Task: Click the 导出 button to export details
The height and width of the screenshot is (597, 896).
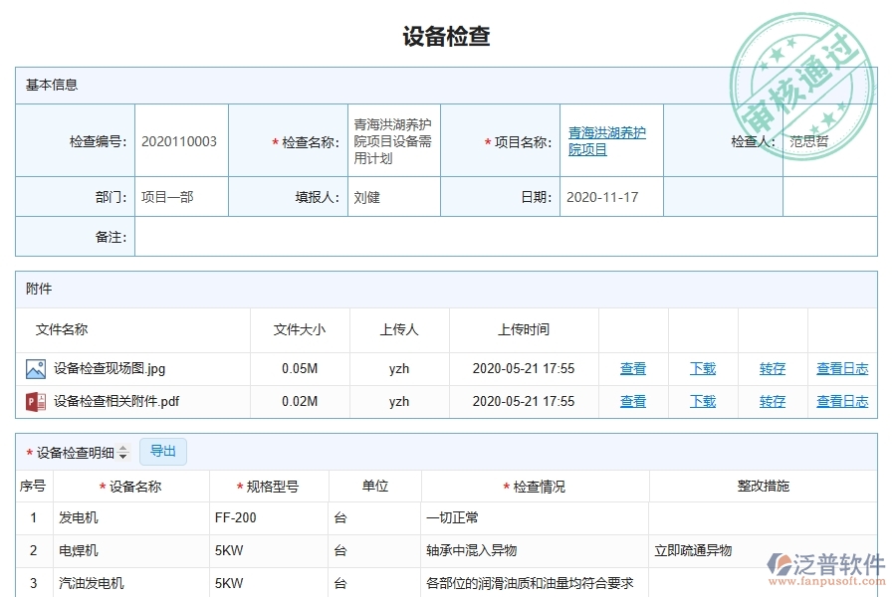Action: (x=163, y=451)
